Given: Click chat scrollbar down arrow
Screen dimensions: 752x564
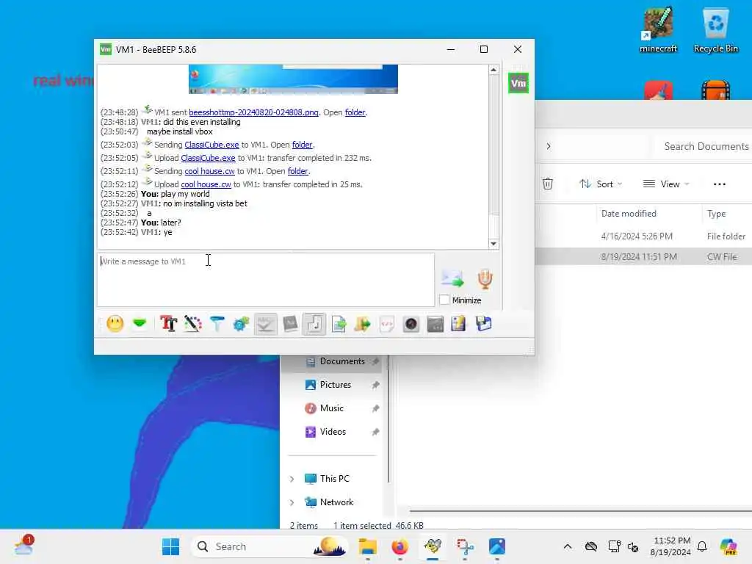Looking at the screenshot, I should [493, 244].
